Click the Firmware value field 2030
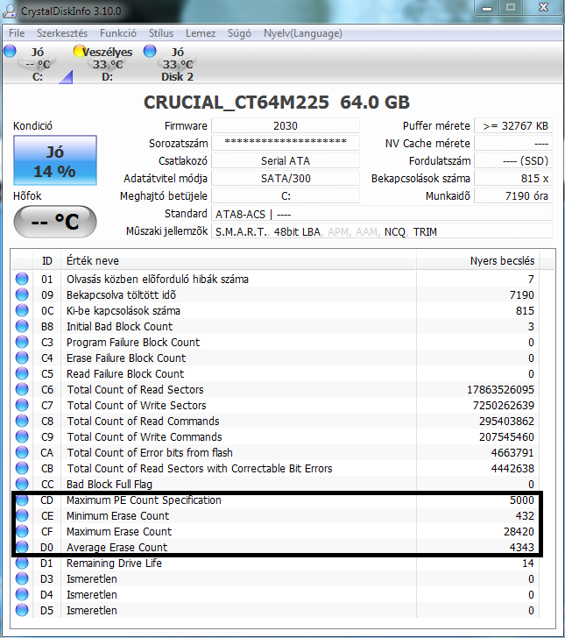Image resolution: width=565 pixels, height=638 pixels. [286, 125]
